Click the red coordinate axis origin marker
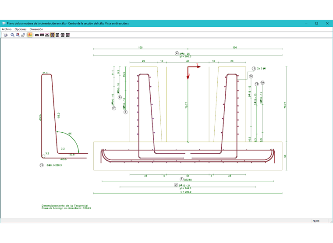Screen dimensions: 333x243 click(188, 67)
